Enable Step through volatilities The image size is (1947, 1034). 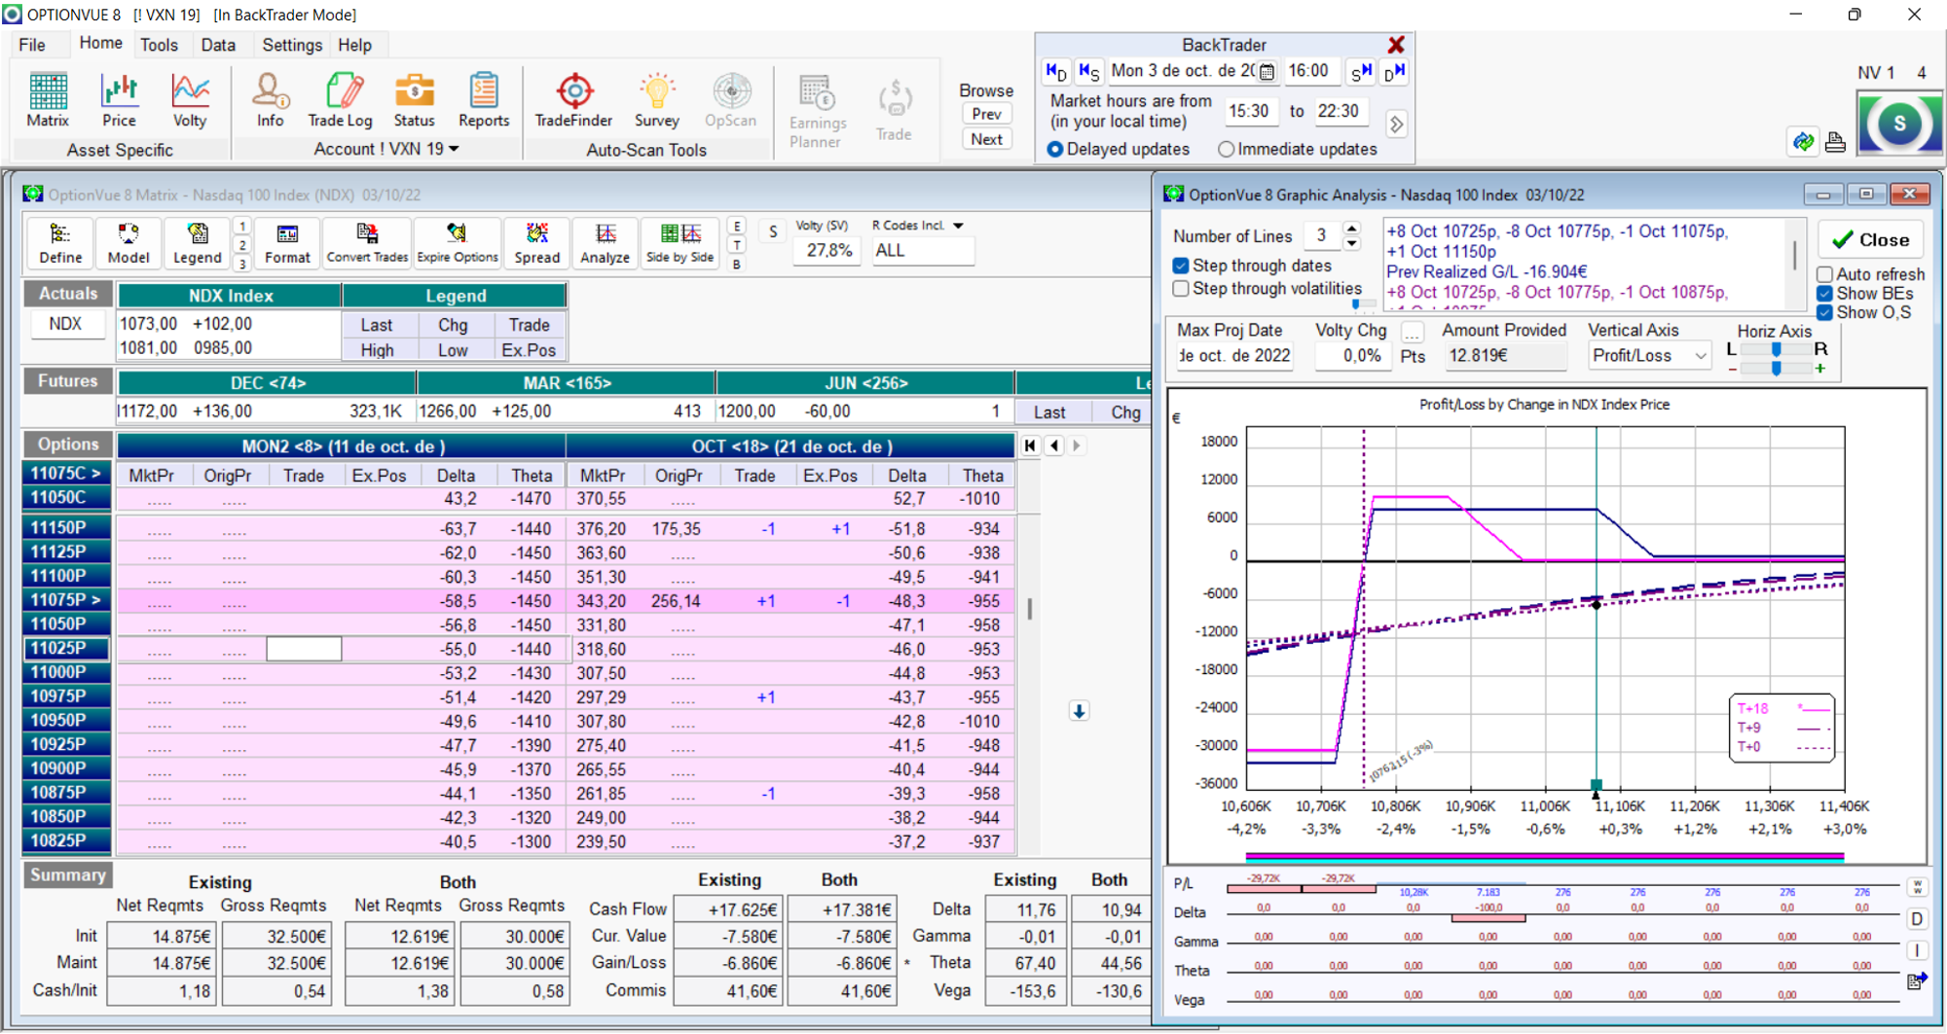point(1181,289)
